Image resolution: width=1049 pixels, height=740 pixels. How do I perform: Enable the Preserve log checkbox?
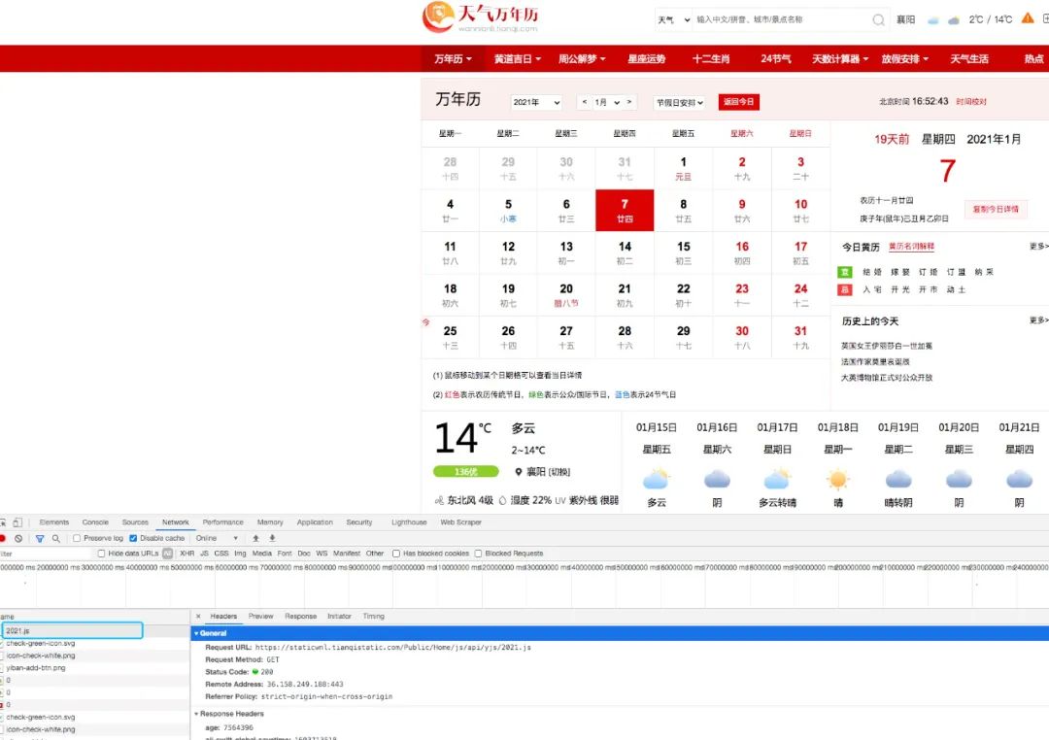click(77, 538)
